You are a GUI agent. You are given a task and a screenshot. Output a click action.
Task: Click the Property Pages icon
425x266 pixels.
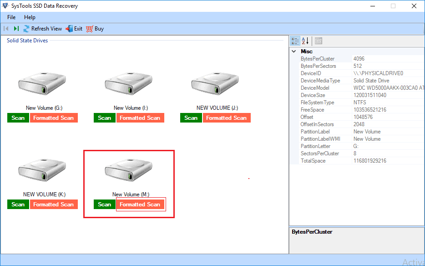[x=319, y=41]
